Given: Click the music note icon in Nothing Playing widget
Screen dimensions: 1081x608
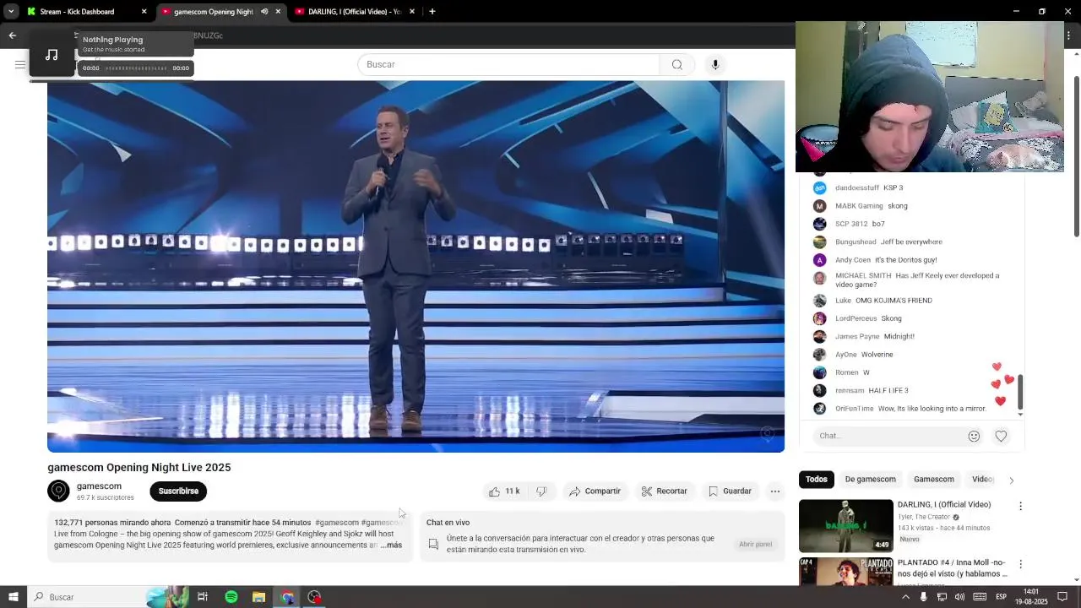Looking at the screenshot, I should (52, 55).
